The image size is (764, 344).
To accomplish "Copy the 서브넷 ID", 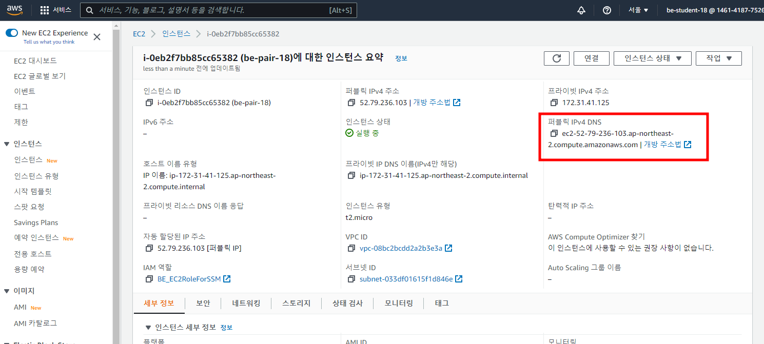I will [351, 279].
